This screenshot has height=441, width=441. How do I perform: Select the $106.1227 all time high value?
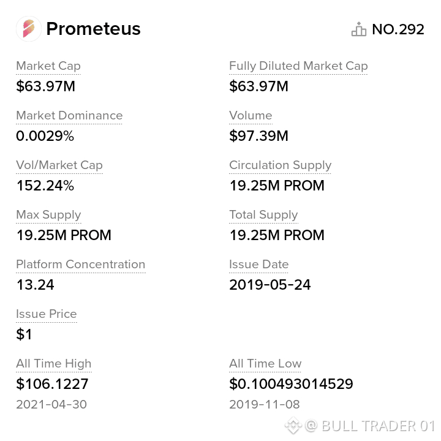point(52,384)
